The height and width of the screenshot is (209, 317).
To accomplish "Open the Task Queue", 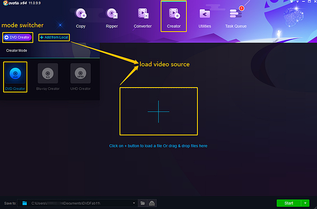I will pos(236,18).
